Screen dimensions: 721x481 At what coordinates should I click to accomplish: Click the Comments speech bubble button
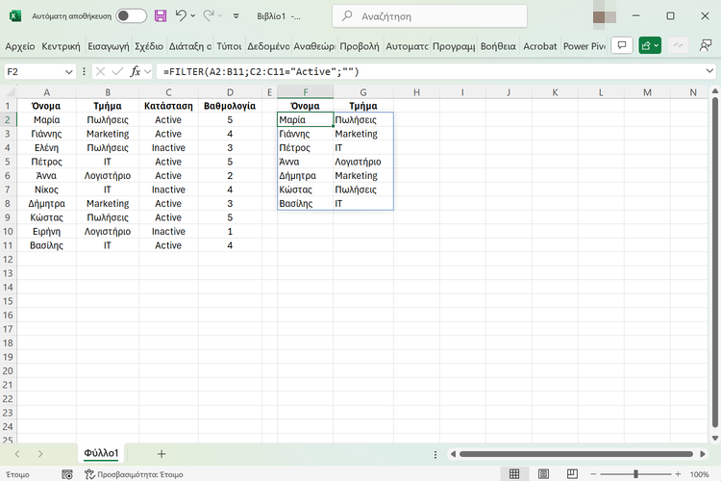[622, 45]
